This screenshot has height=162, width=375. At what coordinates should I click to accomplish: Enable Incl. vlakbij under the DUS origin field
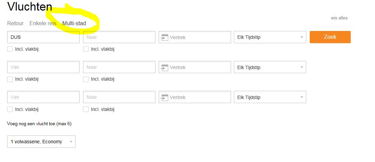coord(10,49)
